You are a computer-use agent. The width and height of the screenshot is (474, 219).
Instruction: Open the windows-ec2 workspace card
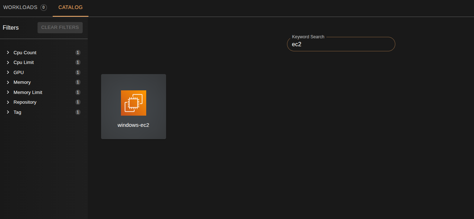click(134, 106)
